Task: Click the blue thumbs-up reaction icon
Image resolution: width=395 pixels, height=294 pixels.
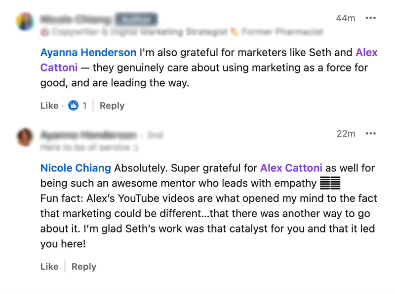Action: click(74, 105)
